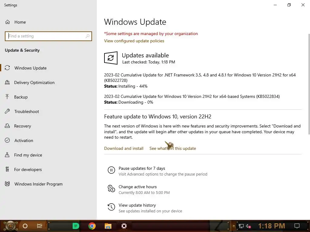Click the 'Installing - 44%' status text
The image size is (310, 232).
(133, 86)
